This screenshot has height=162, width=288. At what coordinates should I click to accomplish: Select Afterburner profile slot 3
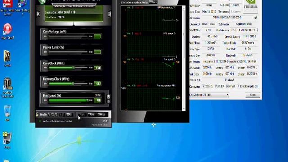pyautogui.click(x=56, y=114)
